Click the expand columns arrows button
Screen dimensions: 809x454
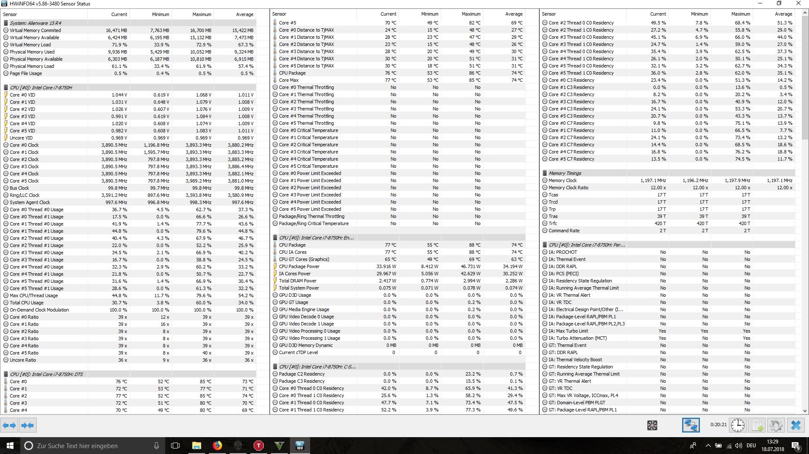click(9, 425)
